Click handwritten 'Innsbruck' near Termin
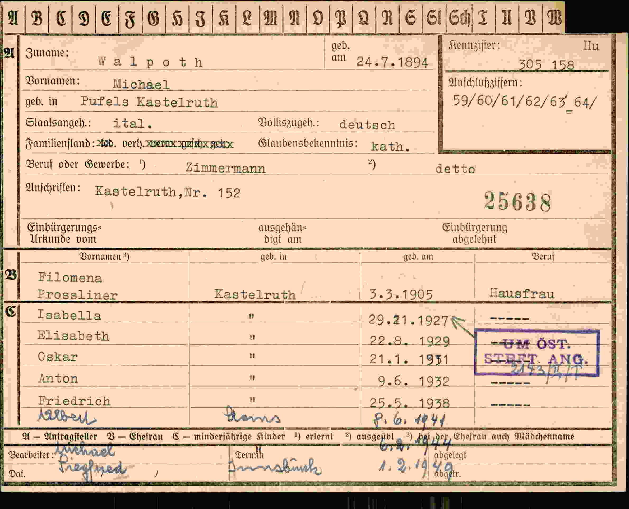This screenshot has height=509, width=629. click(275, 467)
